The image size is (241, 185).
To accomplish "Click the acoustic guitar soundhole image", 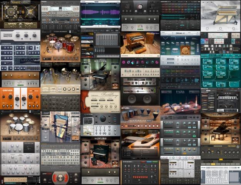I will point(147,140).
